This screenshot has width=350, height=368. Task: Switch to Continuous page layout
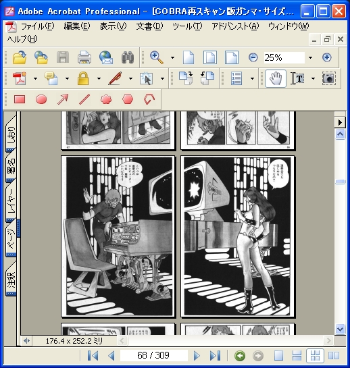click(x=297, y=356)
